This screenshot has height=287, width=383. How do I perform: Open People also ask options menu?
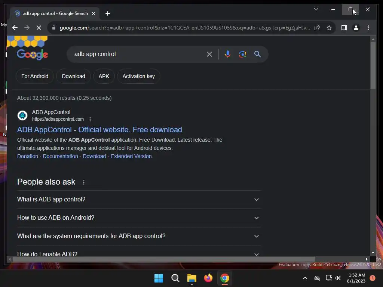(x=84, y=182)
